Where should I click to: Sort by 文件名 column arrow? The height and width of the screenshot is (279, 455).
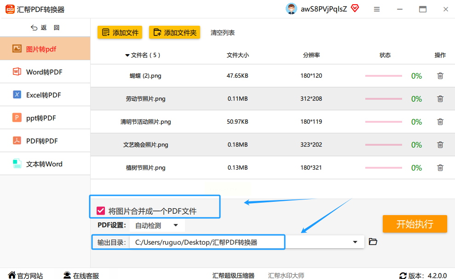[x=127, y=56]
